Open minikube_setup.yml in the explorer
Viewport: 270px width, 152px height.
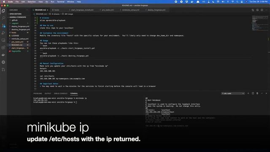pyautogui.click(x=20, y=39)
